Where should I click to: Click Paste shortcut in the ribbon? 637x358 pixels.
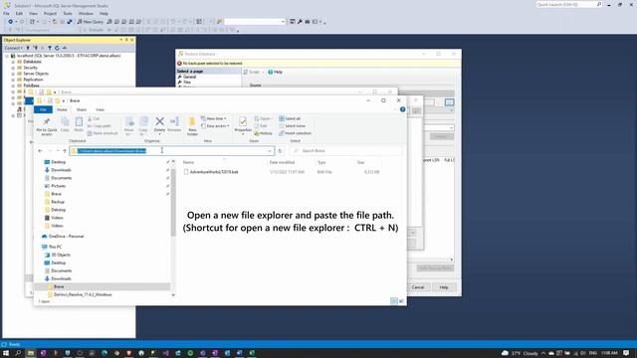[x=103, y=133]
